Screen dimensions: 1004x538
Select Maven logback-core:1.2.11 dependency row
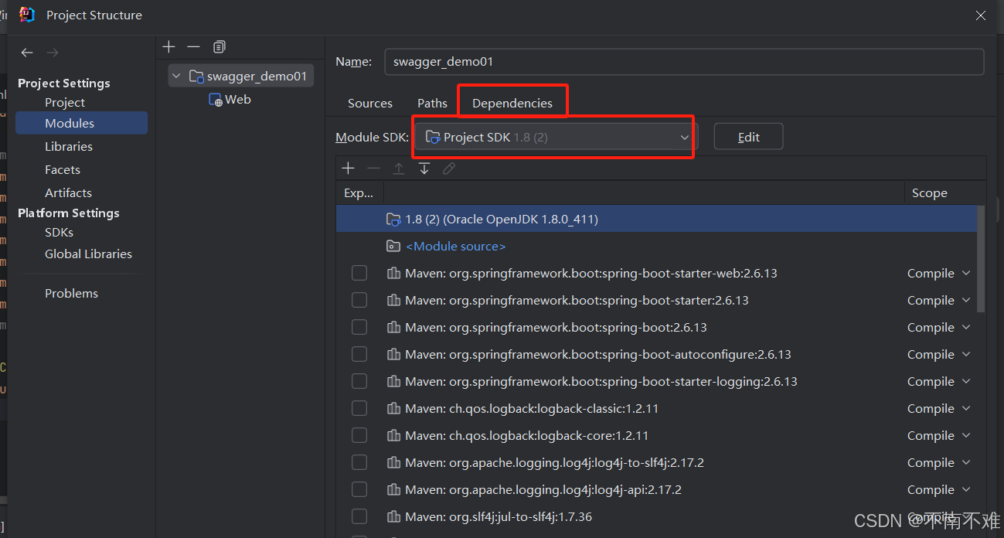point(656,435)
